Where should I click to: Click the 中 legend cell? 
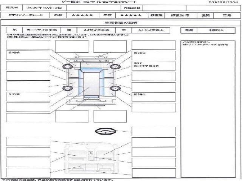(x=69, y=30)
